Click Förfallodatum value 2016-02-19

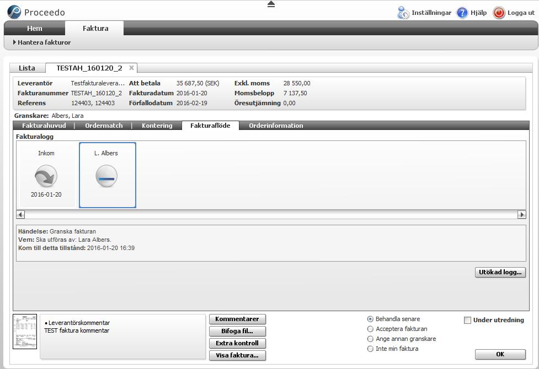tap(192, 103)
